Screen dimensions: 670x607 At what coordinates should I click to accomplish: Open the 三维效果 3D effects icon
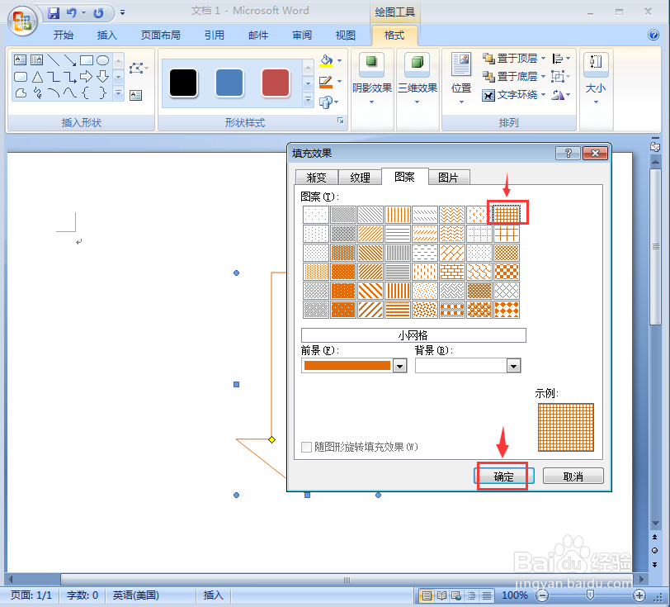click(417, 63)
